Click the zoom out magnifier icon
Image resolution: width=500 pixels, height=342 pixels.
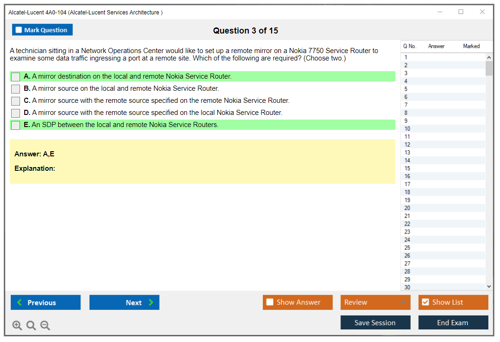pyautogui.click(x=45, y=326)
